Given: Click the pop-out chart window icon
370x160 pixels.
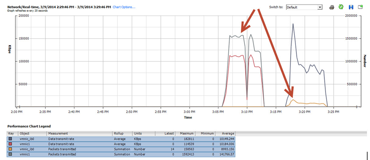Looking at the screenshot, I should [x=360, y=7].
